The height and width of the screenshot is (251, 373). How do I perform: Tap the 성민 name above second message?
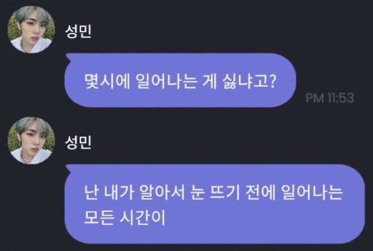[x=78, y=142]
